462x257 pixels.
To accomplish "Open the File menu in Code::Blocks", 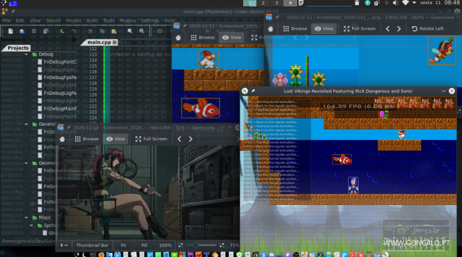I will click(6, 21).
